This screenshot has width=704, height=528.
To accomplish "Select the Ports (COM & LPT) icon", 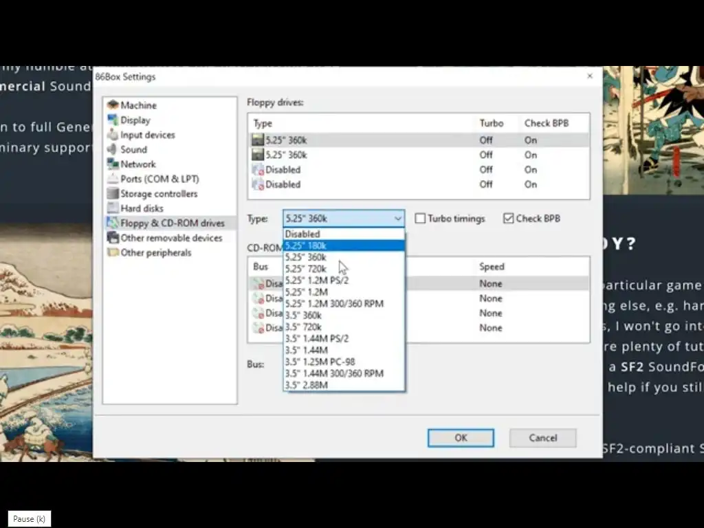I will pyautogui.click(x=113, y=179).
